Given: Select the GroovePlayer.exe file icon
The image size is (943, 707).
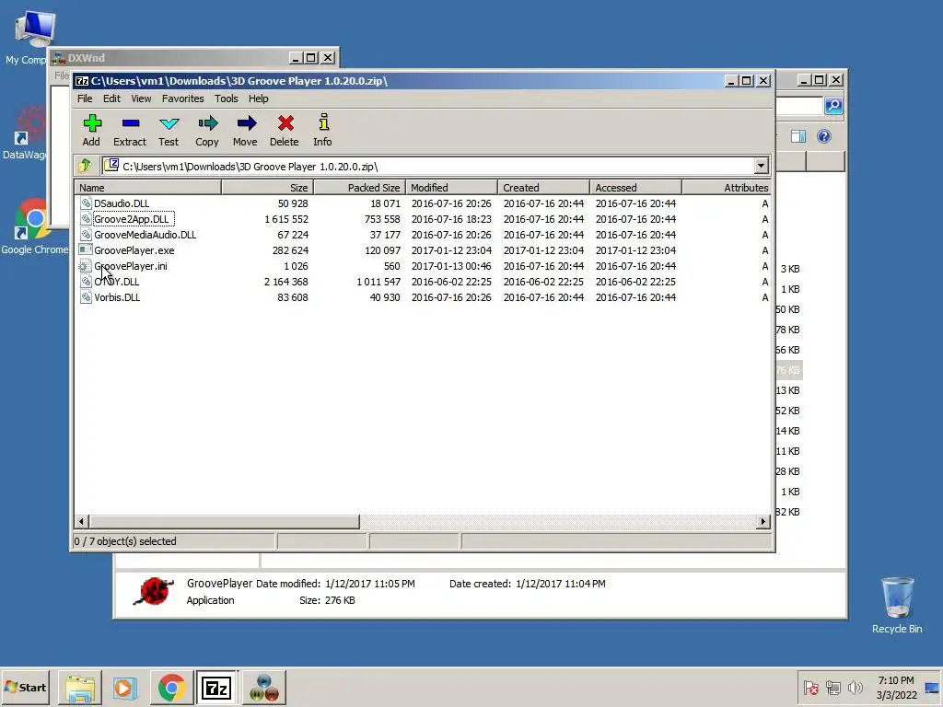Looking at the screenshot, I should click(86, 250).
